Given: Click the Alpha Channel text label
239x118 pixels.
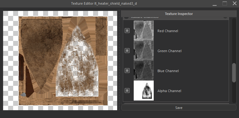Looking at the screenshot, I should point(169,91).
